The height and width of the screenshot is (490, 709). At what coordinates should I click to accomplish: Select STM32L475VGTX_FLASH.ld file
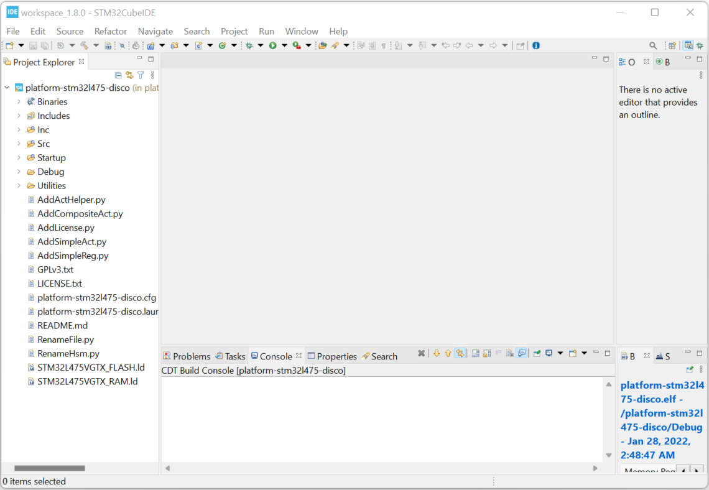pos(91,367)
